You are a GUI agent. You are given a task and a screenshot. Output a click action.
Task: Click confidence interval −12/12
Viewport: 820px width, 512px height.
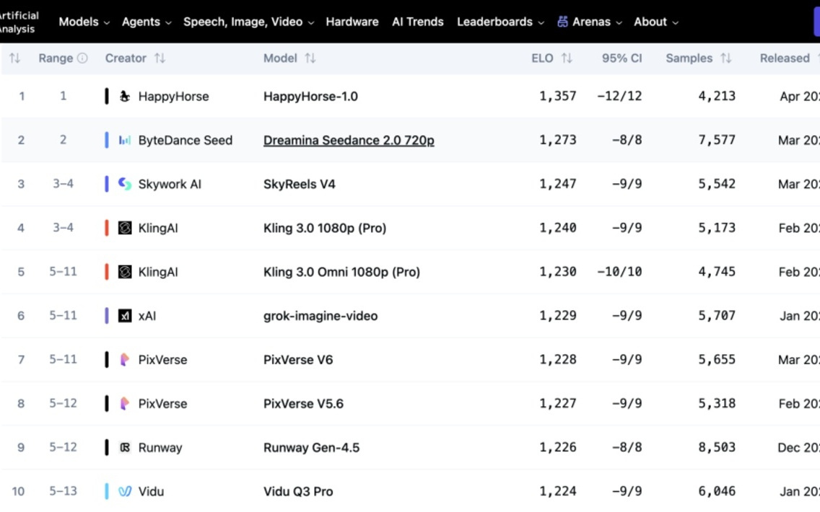620,96
